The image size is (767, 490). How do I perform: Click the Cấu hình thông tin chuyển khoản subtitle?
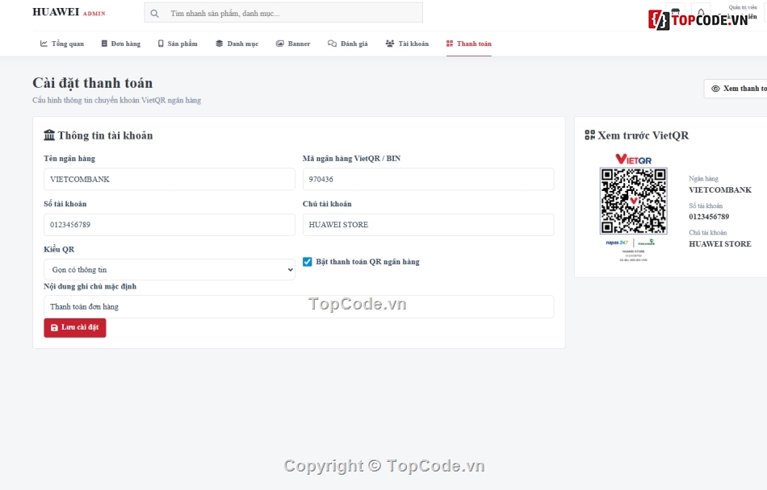tap(116, 100)
